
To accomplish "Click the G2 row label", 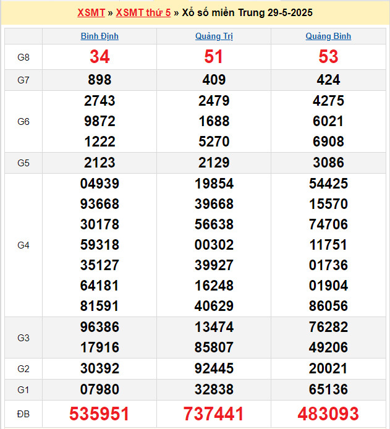I will (23, 369).
